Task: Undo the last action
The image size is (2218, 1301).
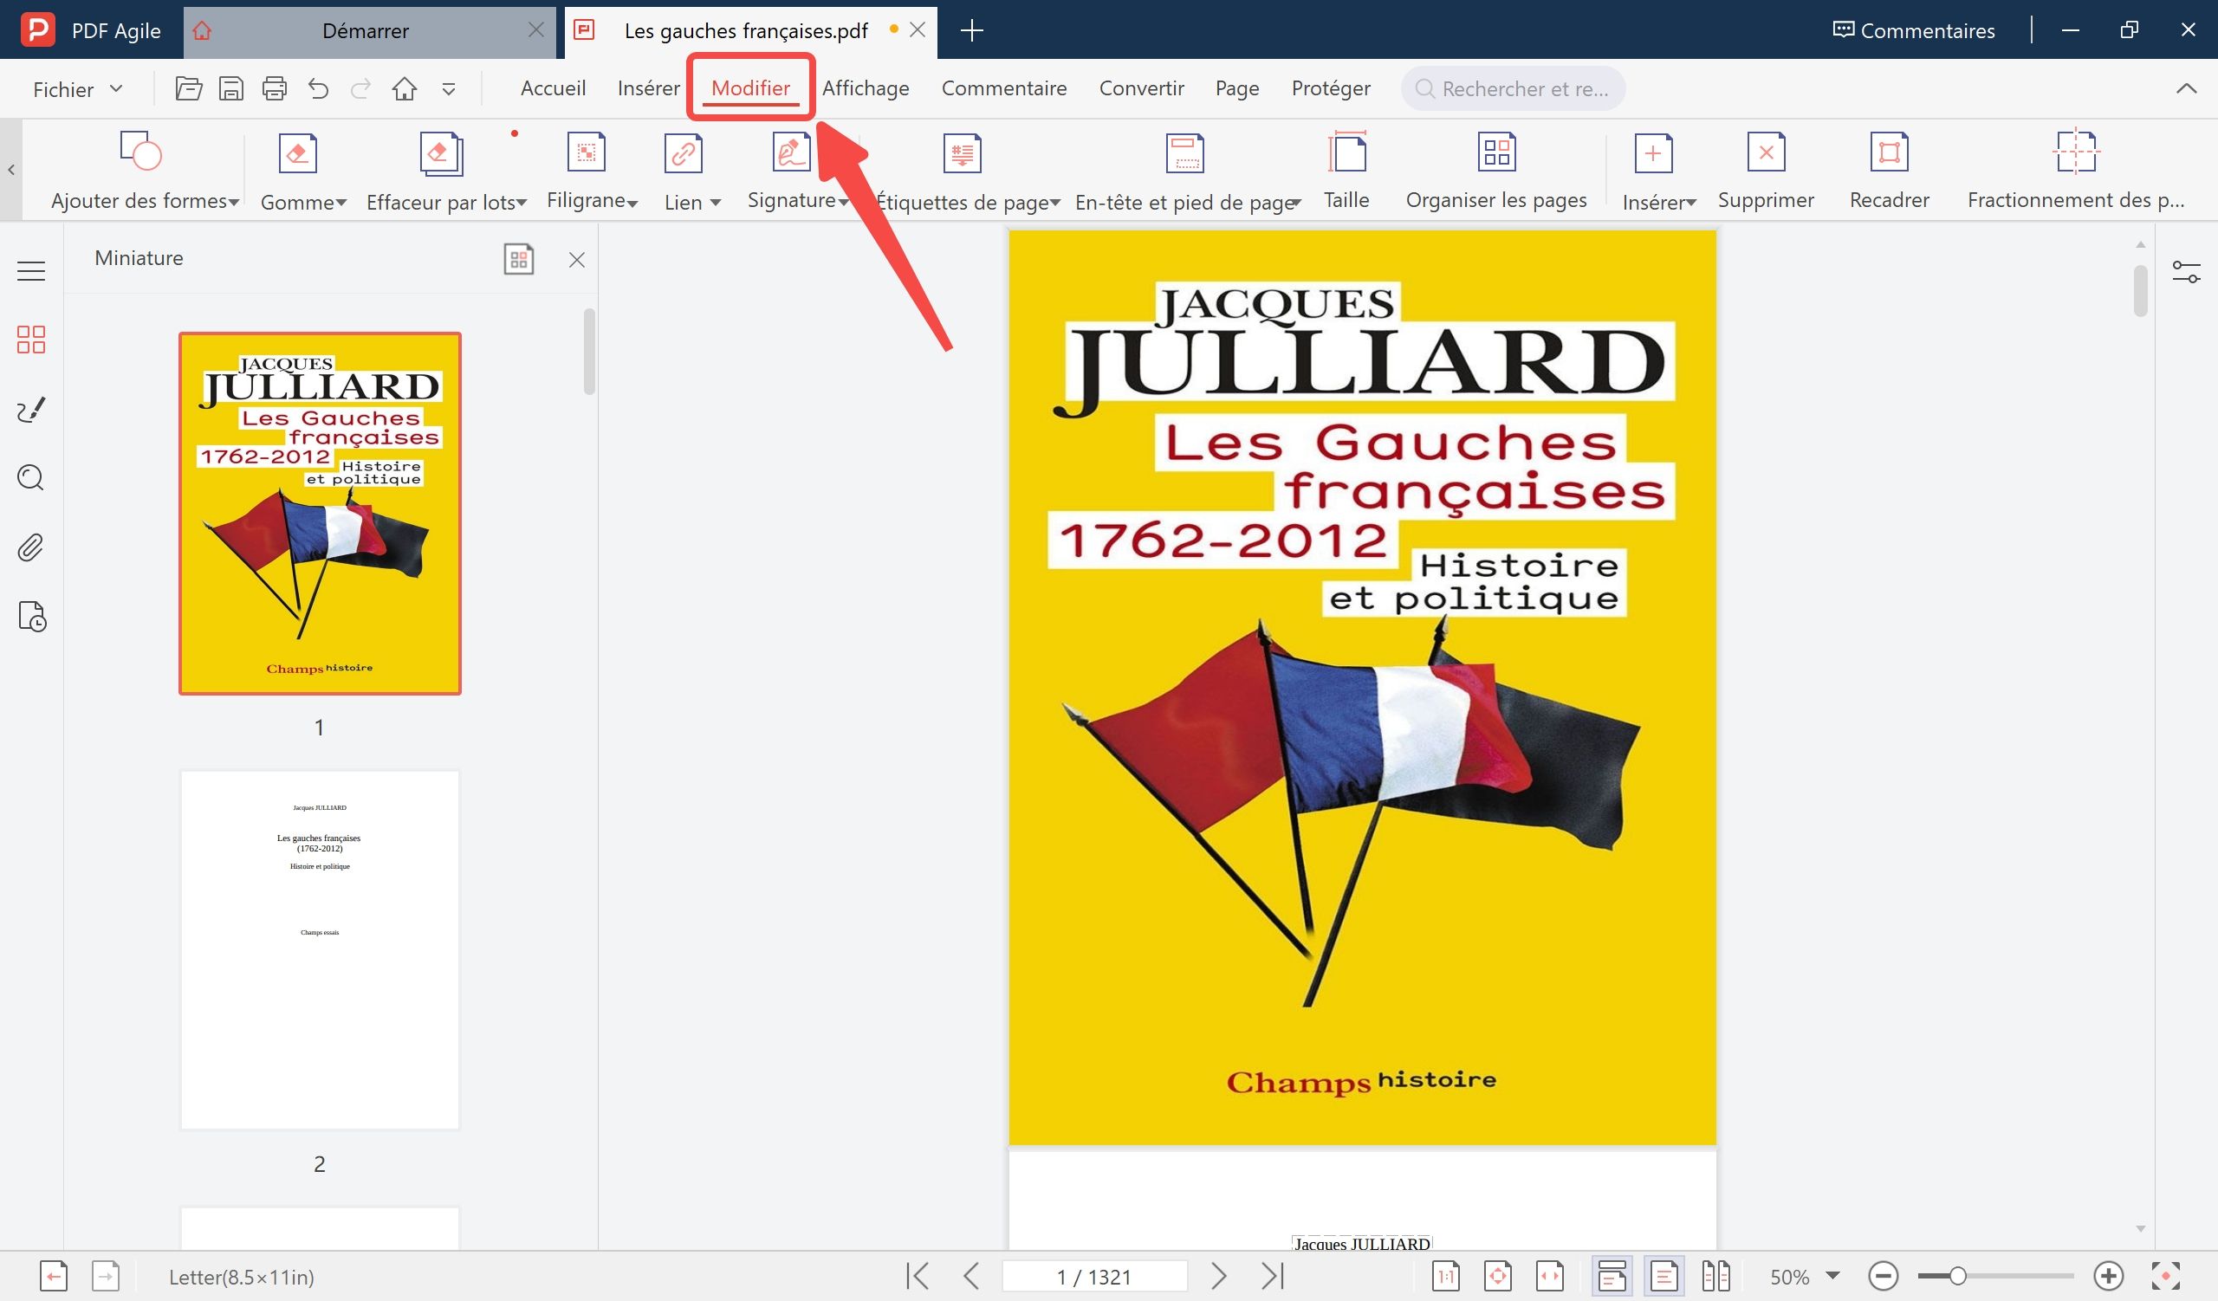Action: (x=318, y=88)
